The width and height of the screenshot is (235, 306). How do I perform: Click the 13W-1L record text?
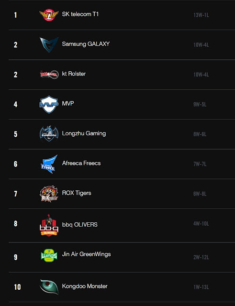pos(201,15)
